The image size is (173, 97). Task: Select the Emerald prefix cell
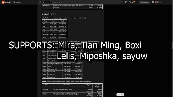(46, 90)
